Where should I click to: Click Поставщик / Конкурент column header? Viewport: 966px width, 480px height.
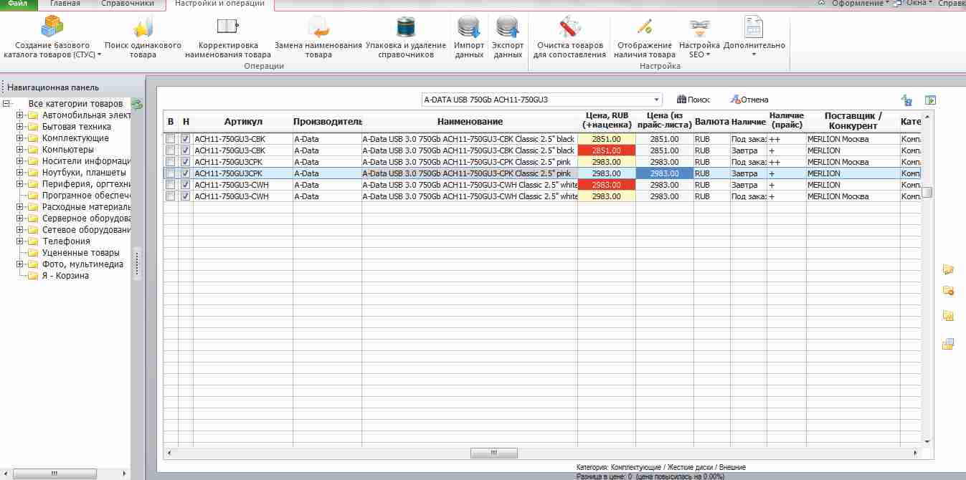click(x=853, y=121)
